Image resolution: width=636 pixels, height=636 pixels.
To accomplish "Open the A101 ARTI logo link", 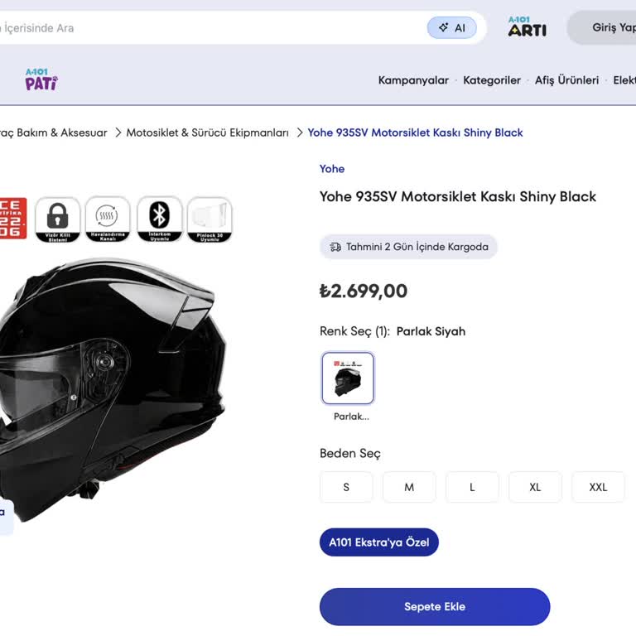I will click(x=527, y=26).
